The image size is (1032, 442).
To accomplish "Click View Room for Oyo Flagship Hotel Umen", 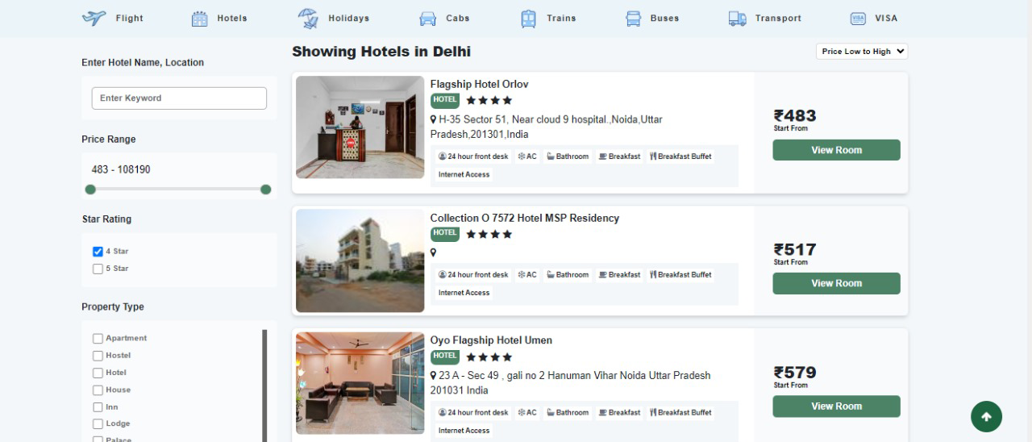I will [x=836, y=407].
